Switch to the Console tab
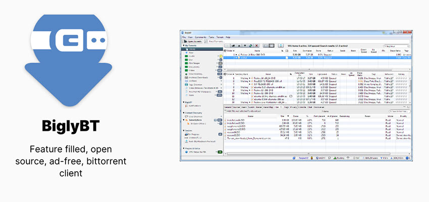 pyautogui.click(x=302, y=107)
